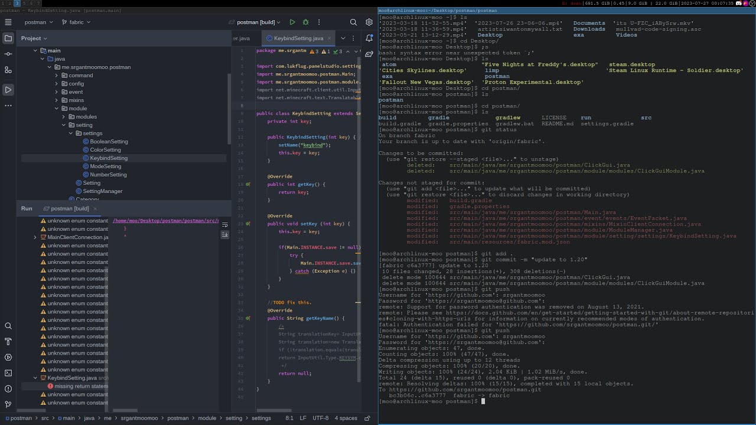The height and width of the screenshot is (425, 756).
Task: Toggle read-only lock in status bar
Action: [367, 418]
